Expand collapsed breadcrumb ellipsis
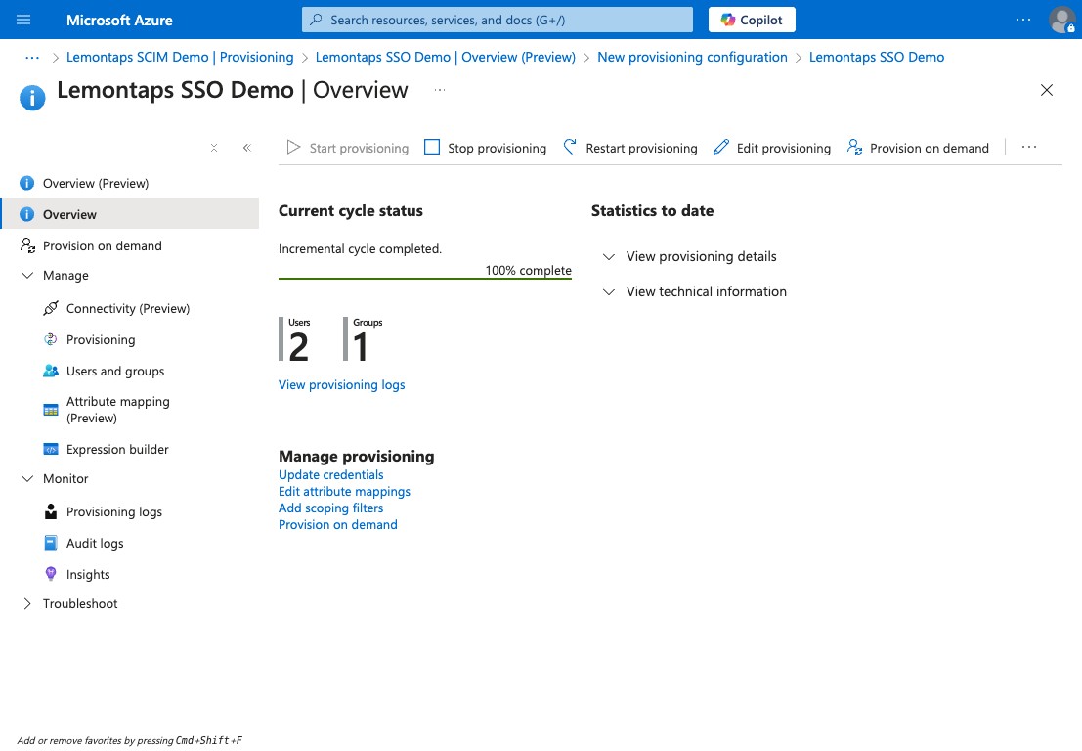This screenshot has width=1082, height=751. (x=31, y=58)
